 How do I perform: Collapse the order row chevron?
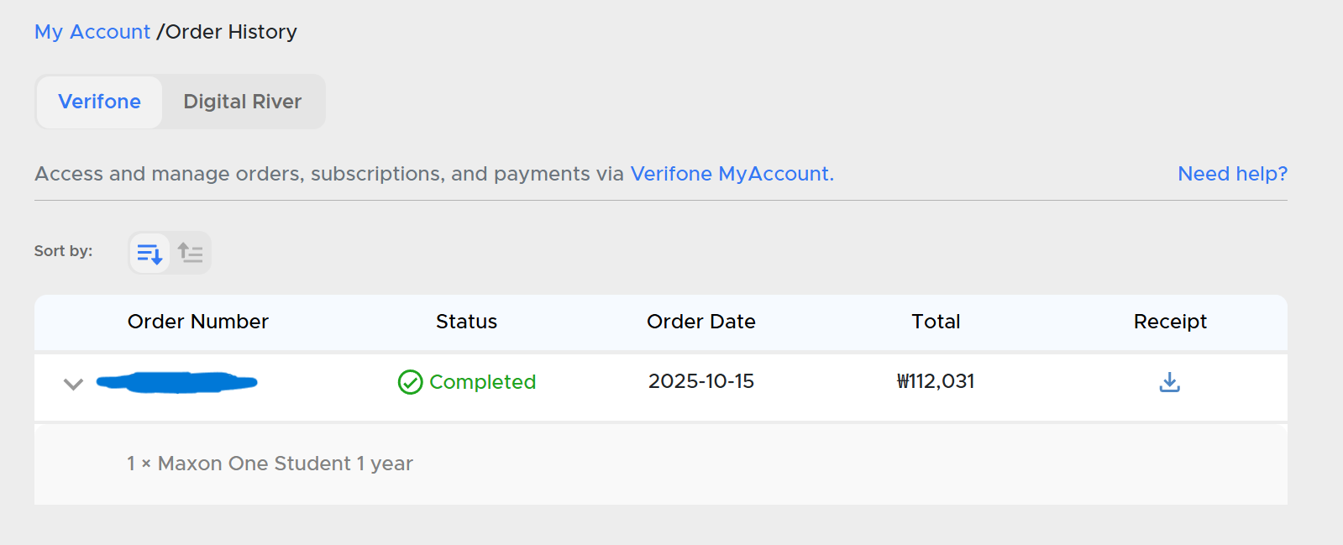(74, 384)
